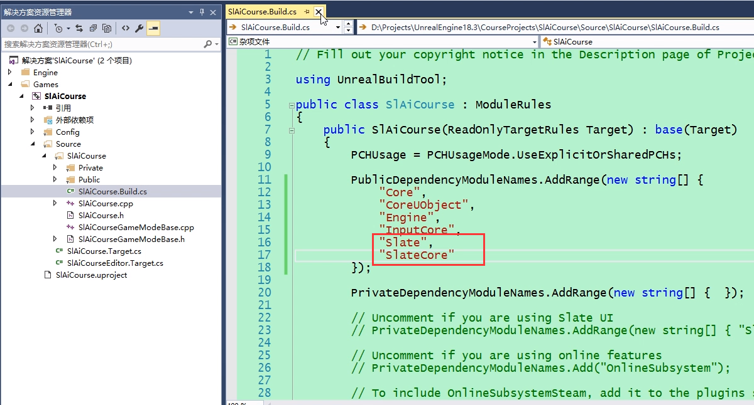Open the SlAiCourse class type dropdown
The image size is (754, 405).
click(647, 41)
